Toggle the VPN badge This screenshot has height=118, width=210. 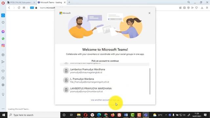[x=32, y=8]
